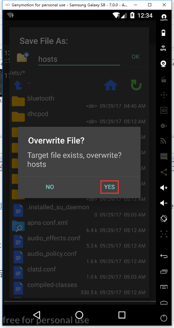Image resolution: width=174 pixels, height=328 pixels.
Task: Select the audio_effects.conf file
Action: click(79, 241)
